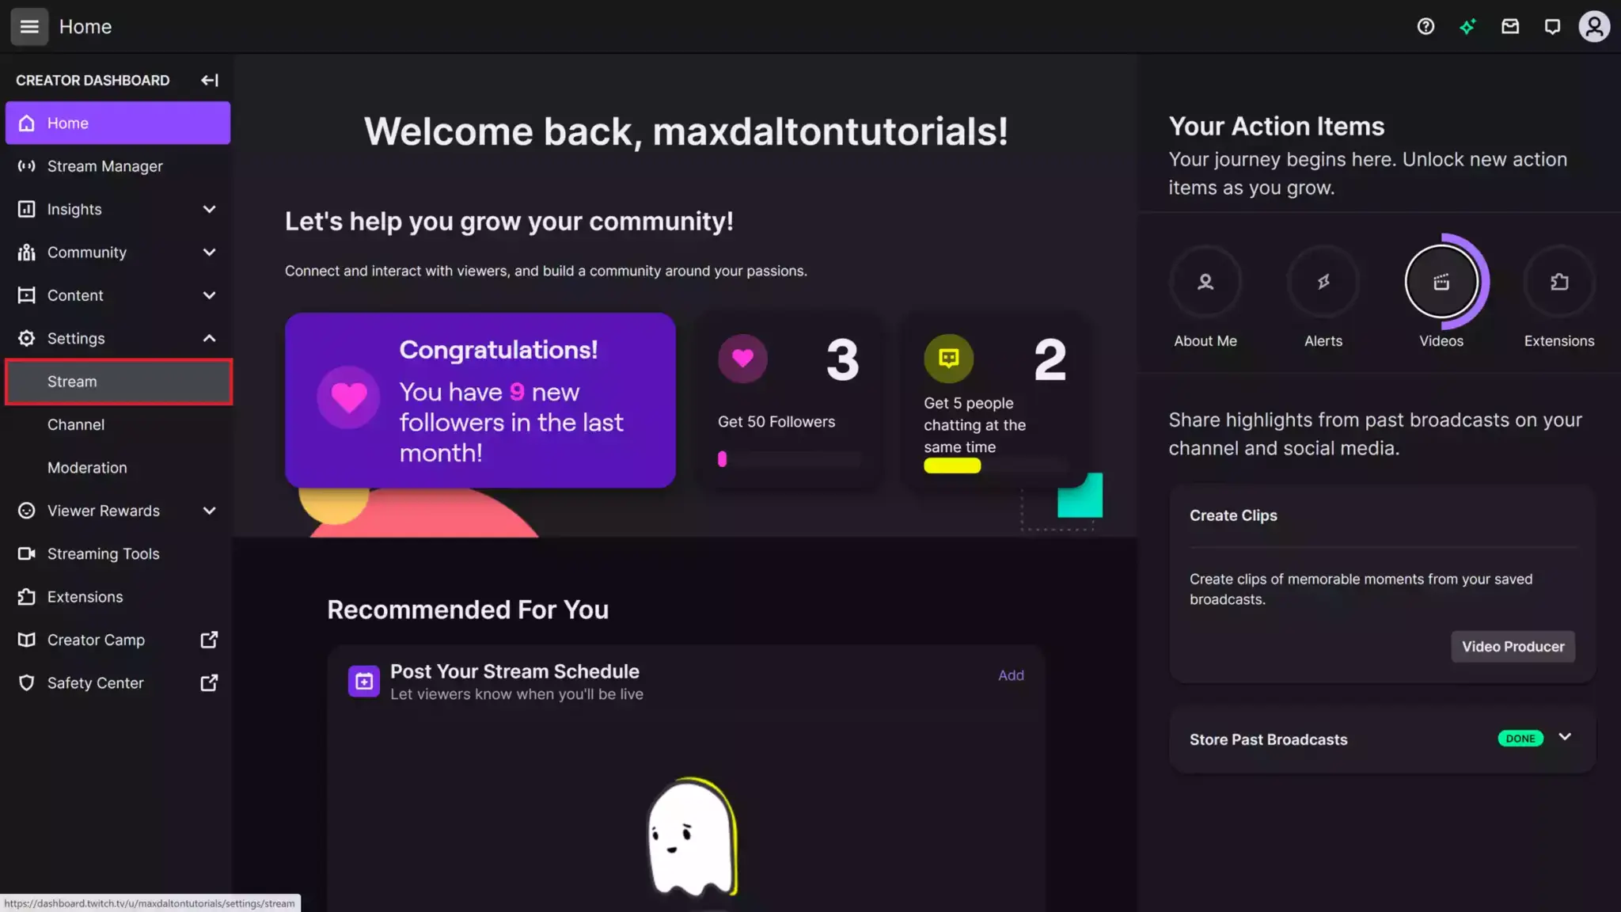Expand the Store Past Broadcasts section
Viewport: 1621px width, 912px height.
(1565, 737)
